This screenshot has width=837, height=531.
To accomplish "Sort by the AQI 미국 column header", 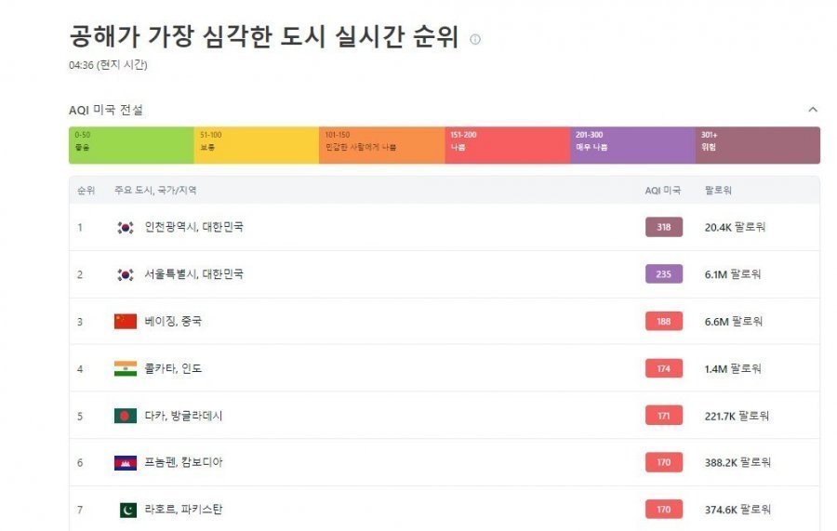I will pos(662,191).
